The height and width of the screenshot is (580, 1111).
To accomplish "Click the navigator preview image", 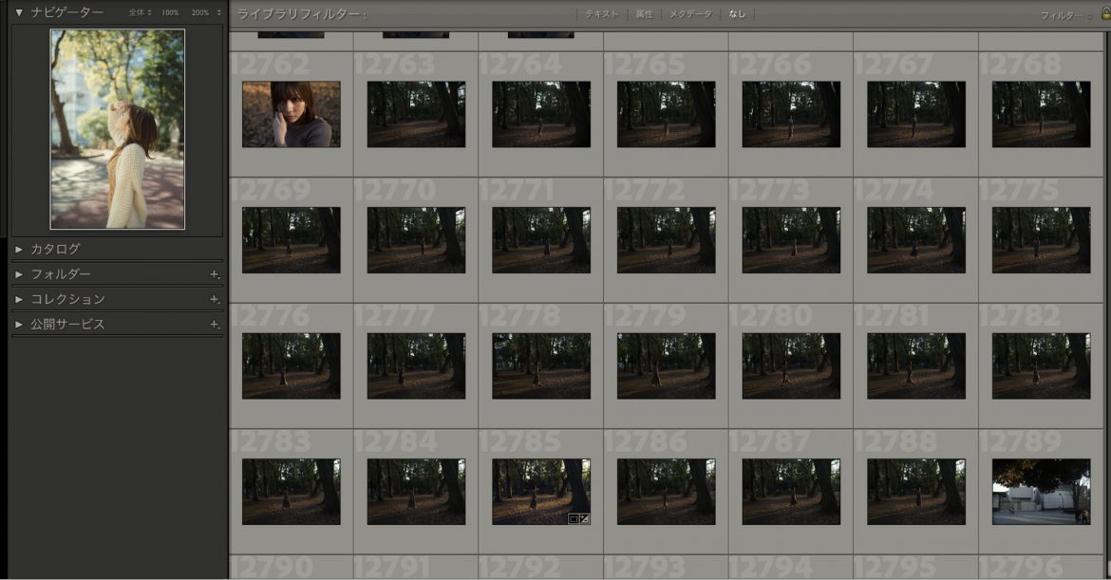I will pos(118,130).
